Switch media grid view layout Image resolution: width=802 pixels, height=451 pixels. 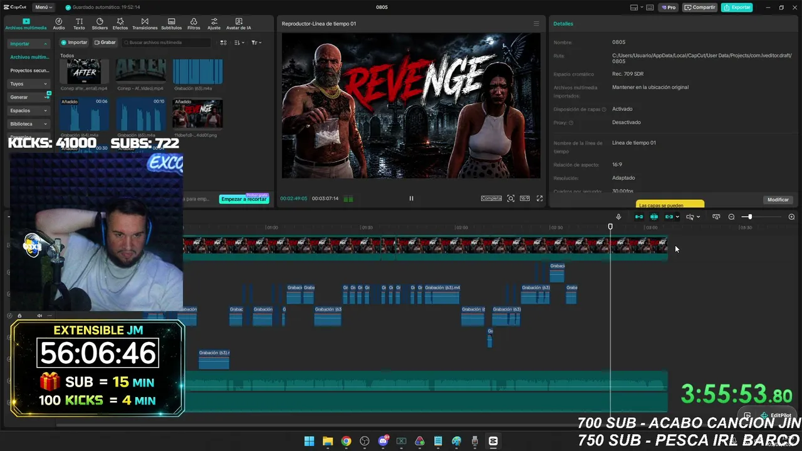point(223,43)
